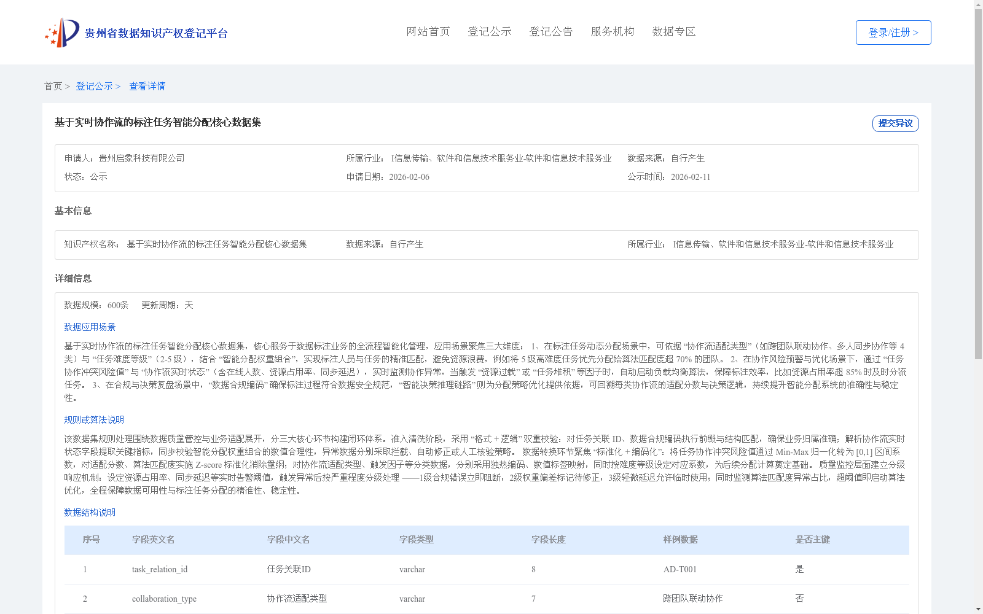Click the collaboration_type cell

[x=164, y=599]
